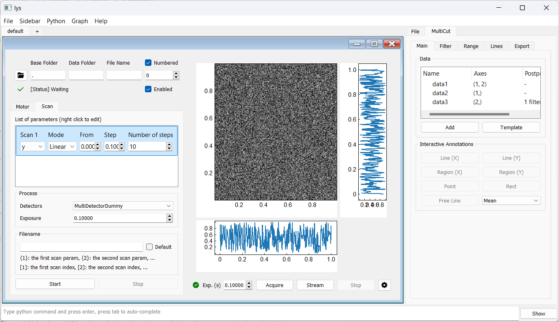This screenshot has height=322, width=559.
Task: Maximize the inner scan subwindow
Action: coord(374,44)
